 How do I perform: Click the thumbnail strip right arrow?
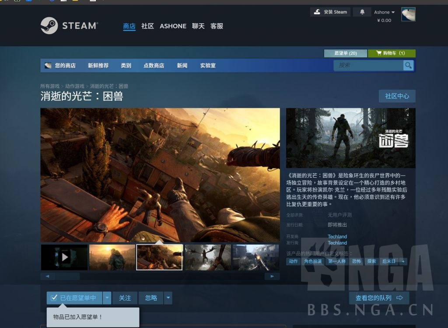(272, 276)
